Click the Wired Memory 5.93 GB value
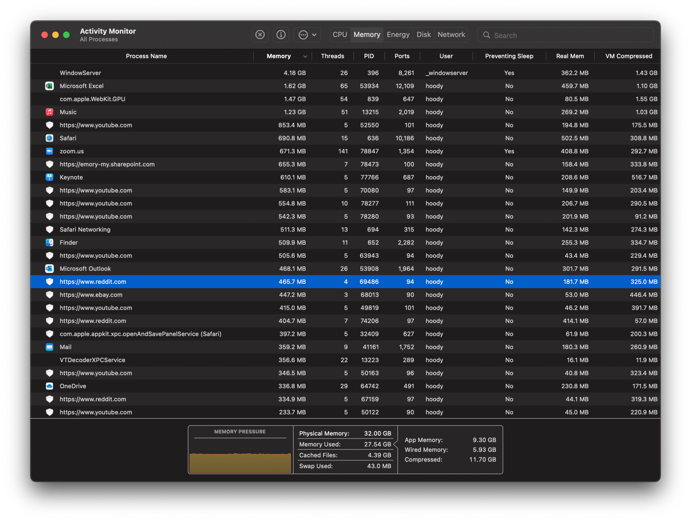Viewport: 691px width, 522px height. click(x=484, y=450)
